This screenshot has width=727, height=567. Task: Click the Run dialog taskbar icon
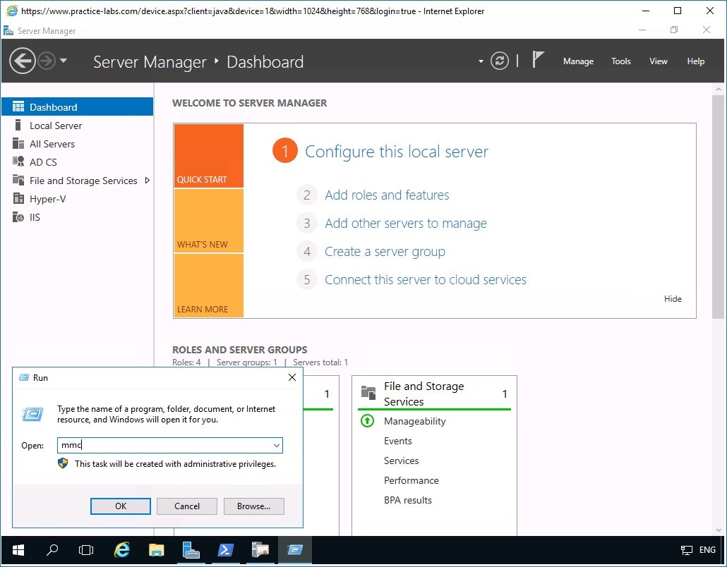pos(295,550)
